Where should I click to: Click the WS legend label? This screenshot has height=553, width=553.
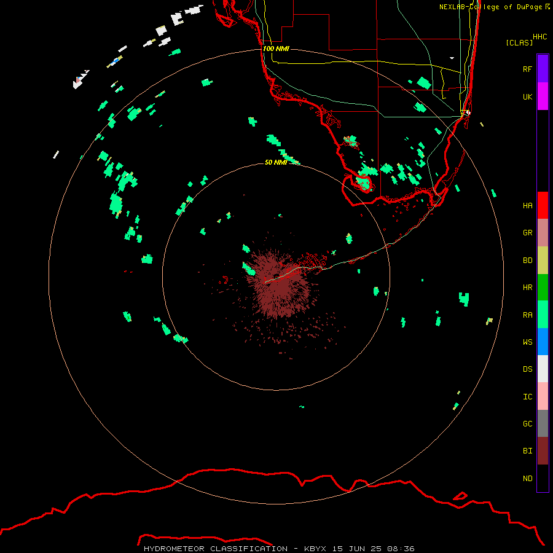(x=527, y=342)
